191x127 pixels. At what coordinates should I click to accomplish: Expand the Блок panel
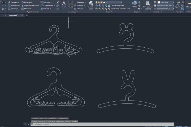click(137, 12)
